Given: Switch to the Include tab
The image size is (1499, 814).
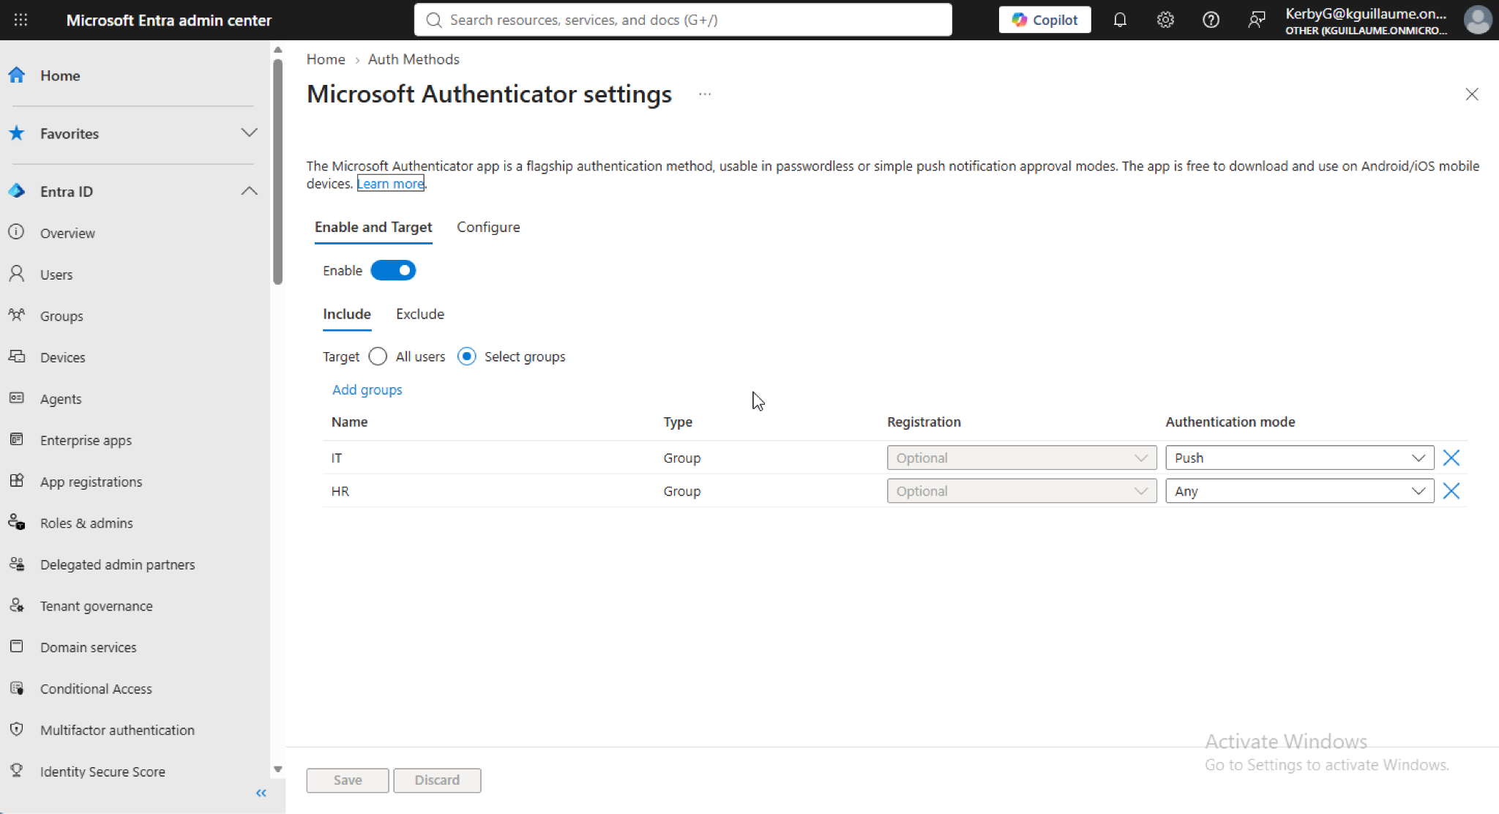Looking at the screenshot, I should pyautogui.click(x=347, y=314).
